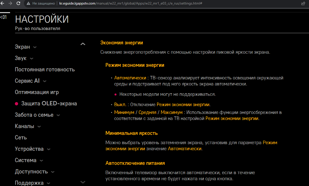Expand the Доступность section

(34, 172)
